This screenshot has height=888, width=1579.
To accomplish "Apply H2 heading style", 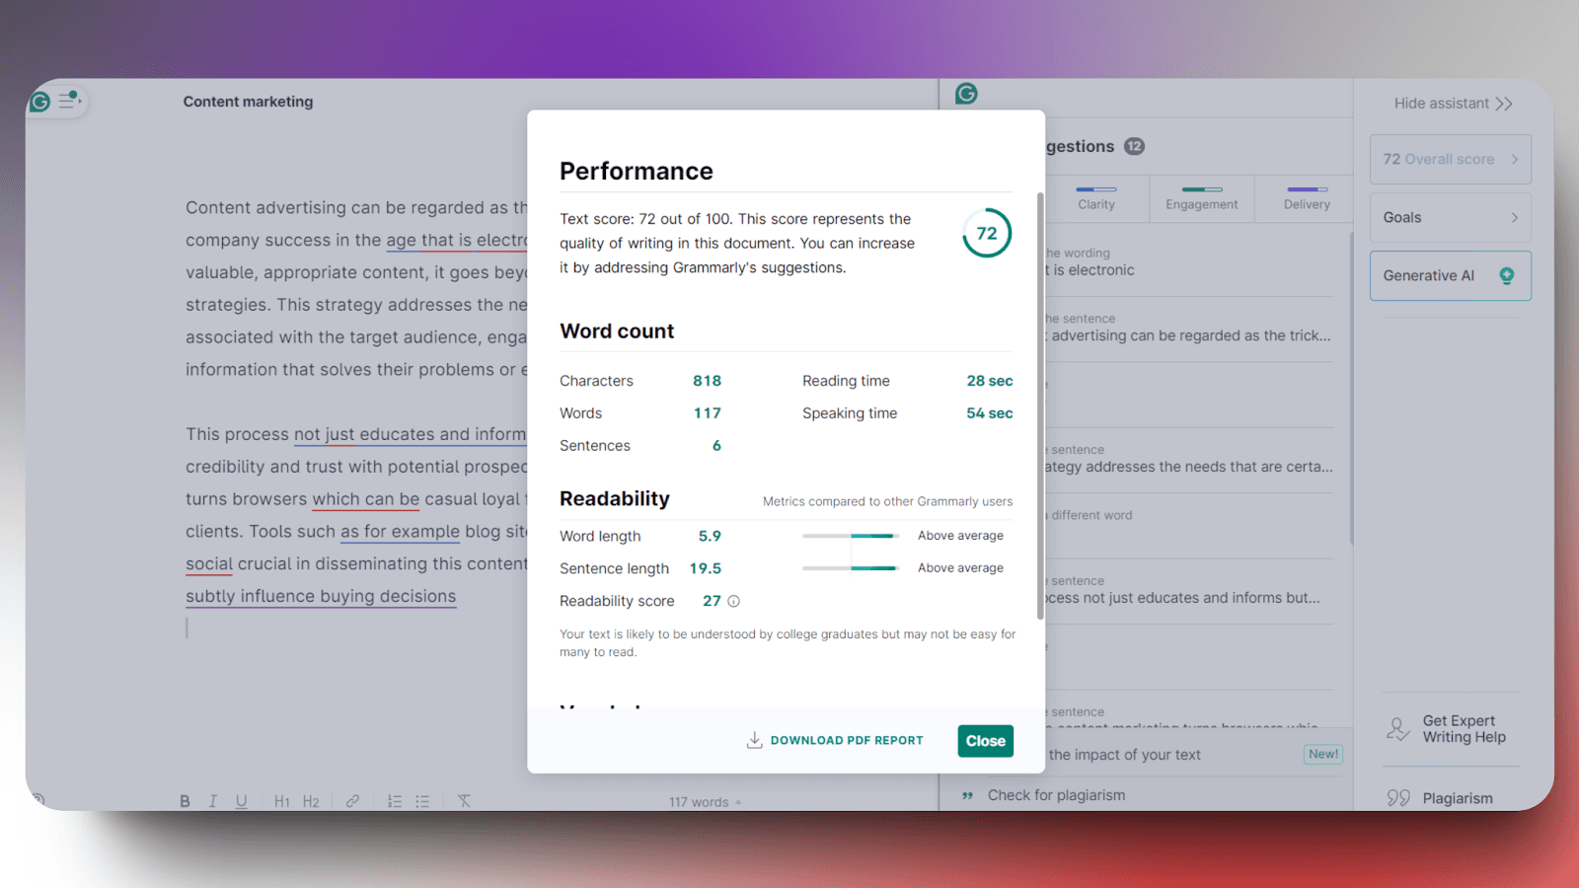I will [311, 801].
